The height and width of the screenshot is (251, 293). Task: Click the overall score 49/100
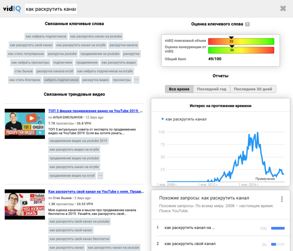pyautogui.click(x=215, y=59)
